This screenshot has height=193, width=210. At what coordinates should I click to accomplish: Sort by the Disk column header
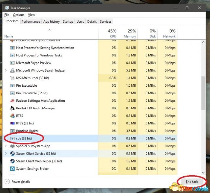[x=147, y=33]
